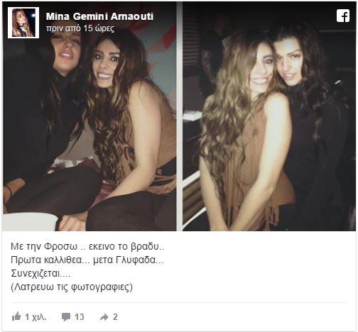Click the '1 χιλ.' likes count
Viewport: 358px width, 332px height.
click(36, 317)
